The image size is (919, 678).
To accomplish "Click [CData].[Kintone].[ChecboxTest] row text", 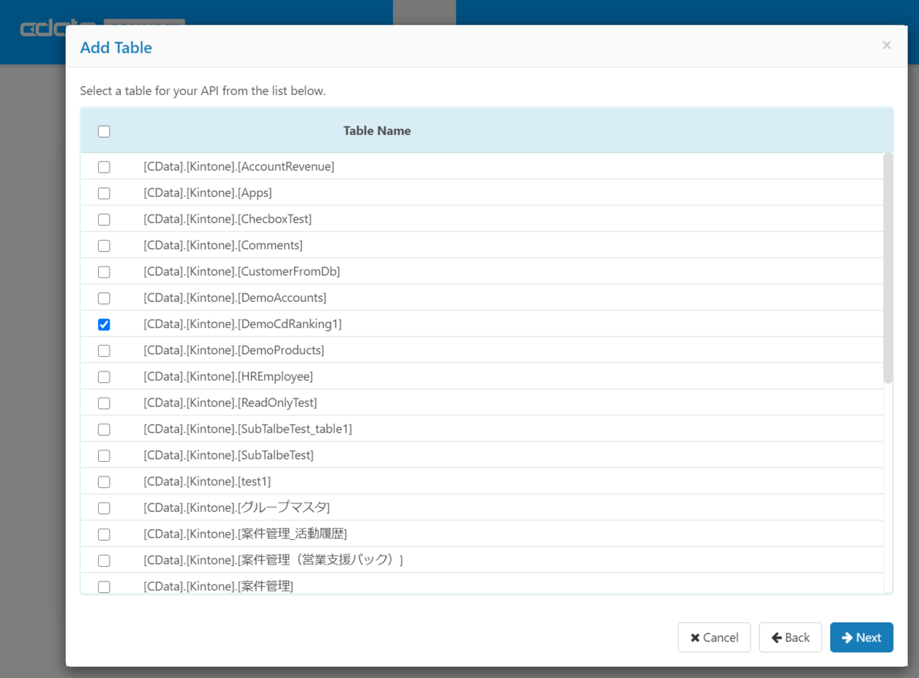I will [227, 219].
